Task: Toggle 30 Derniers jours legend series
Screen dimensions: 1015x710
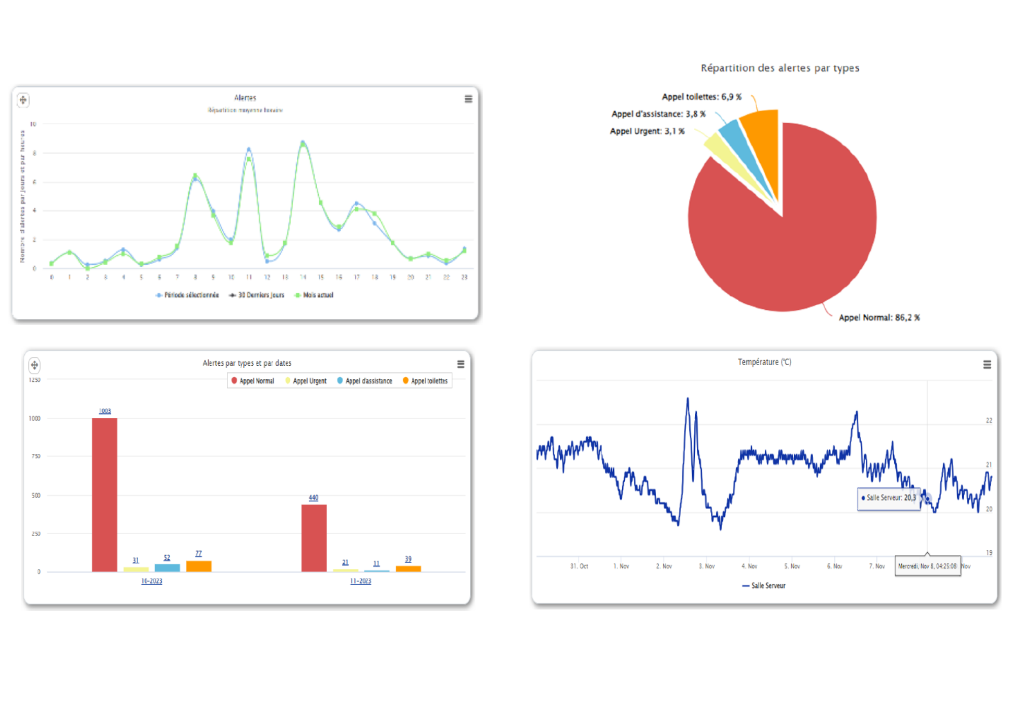Action: coord(261,295)
